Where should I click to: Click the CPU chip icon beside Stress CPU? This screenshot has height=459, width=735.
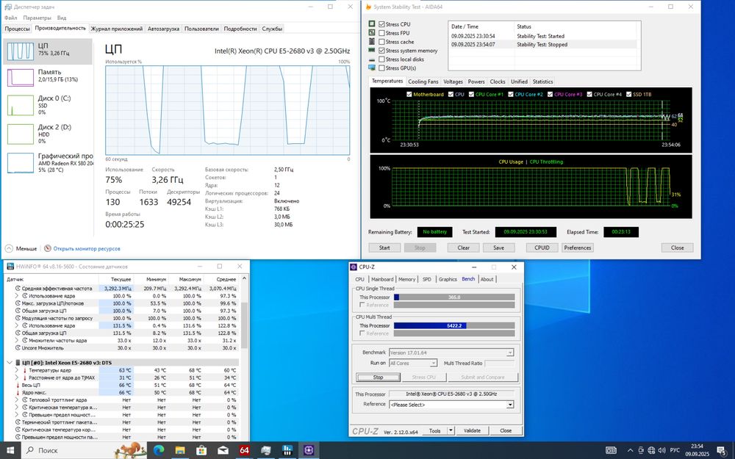point(372,24)
